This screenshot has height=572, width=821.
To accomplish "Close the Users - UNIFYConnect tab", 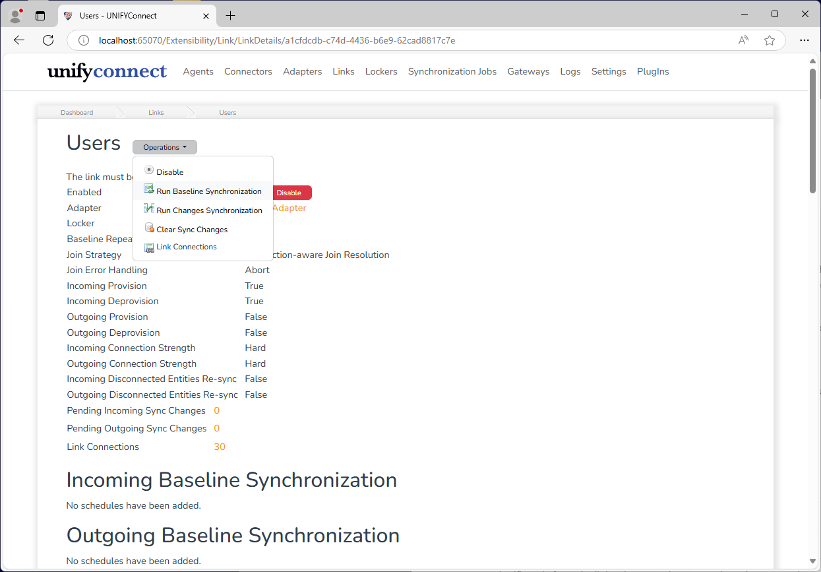I will tap(206, 16).
